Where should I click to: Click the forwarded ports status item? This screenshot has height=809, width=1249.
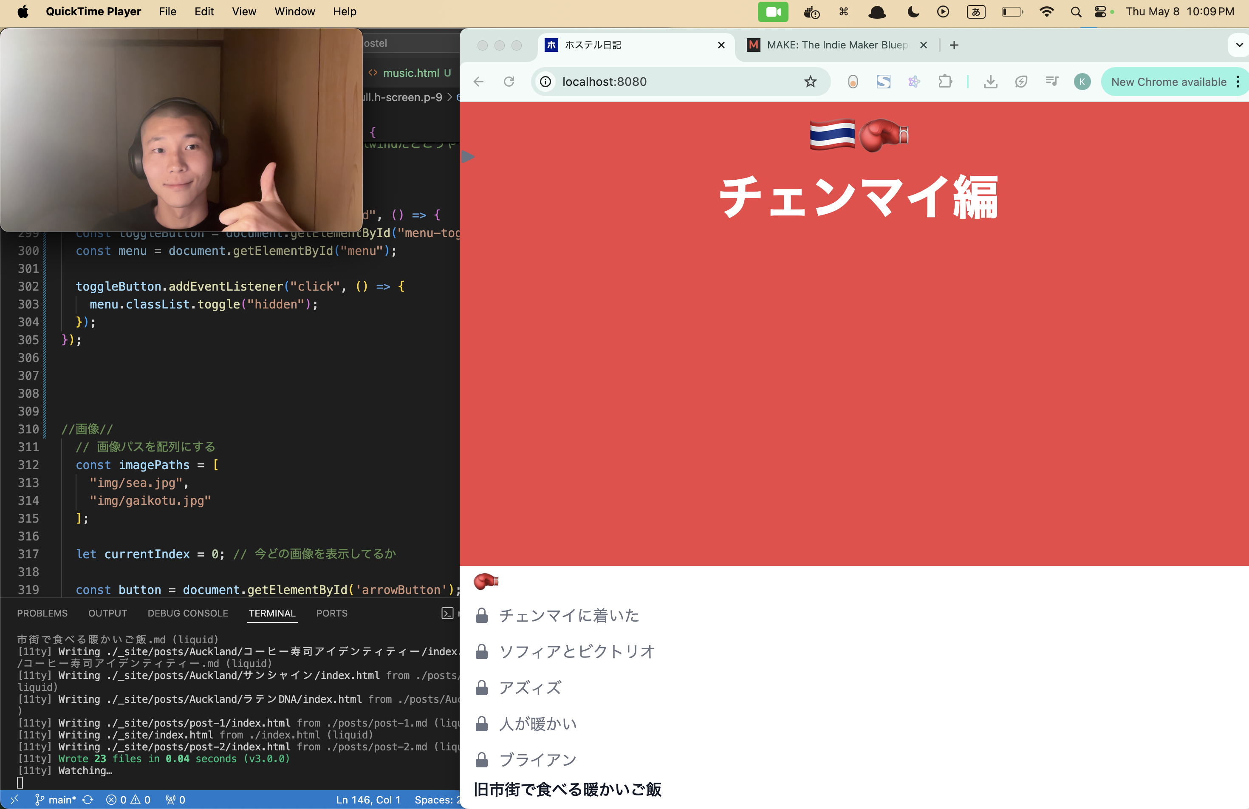coord(175,800)
